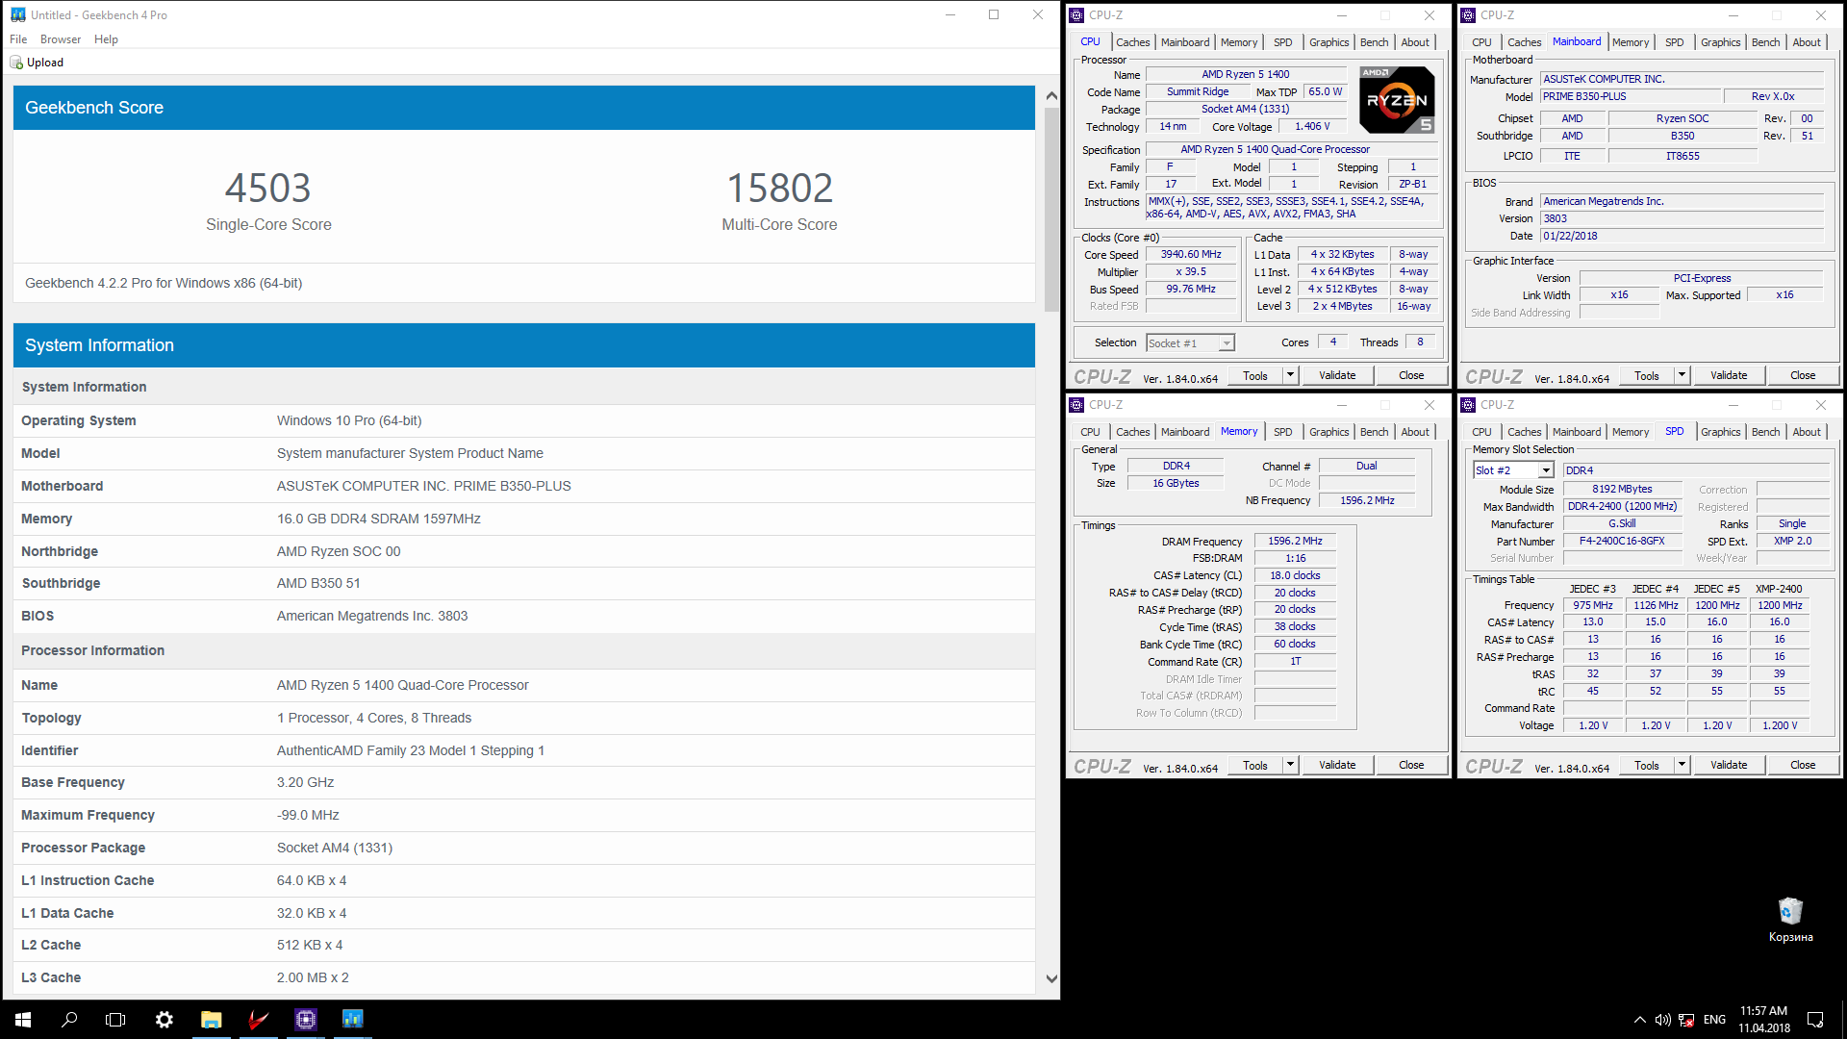Image resolution: width=1847 pixels, height=1039 pixels.
Task: Open the Windows Start menu
Action: [23, 1019]
